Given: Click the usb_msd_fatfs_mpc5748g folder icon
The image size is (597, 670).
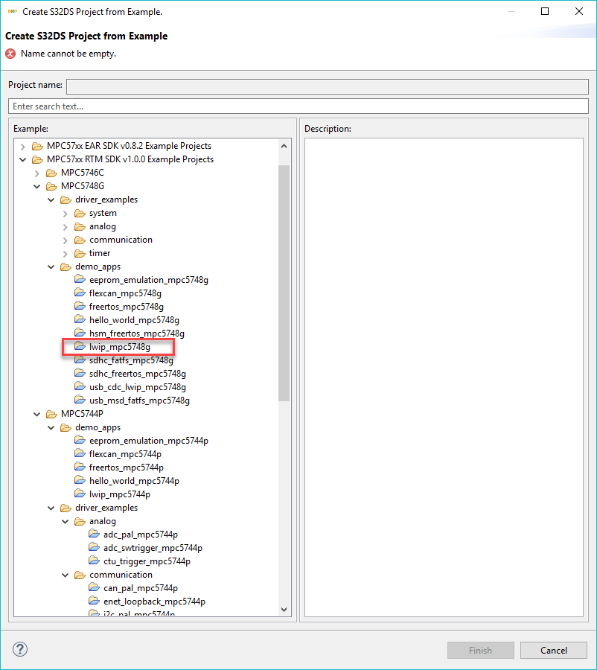Looking at the screenshot, I should click(80, 400).
